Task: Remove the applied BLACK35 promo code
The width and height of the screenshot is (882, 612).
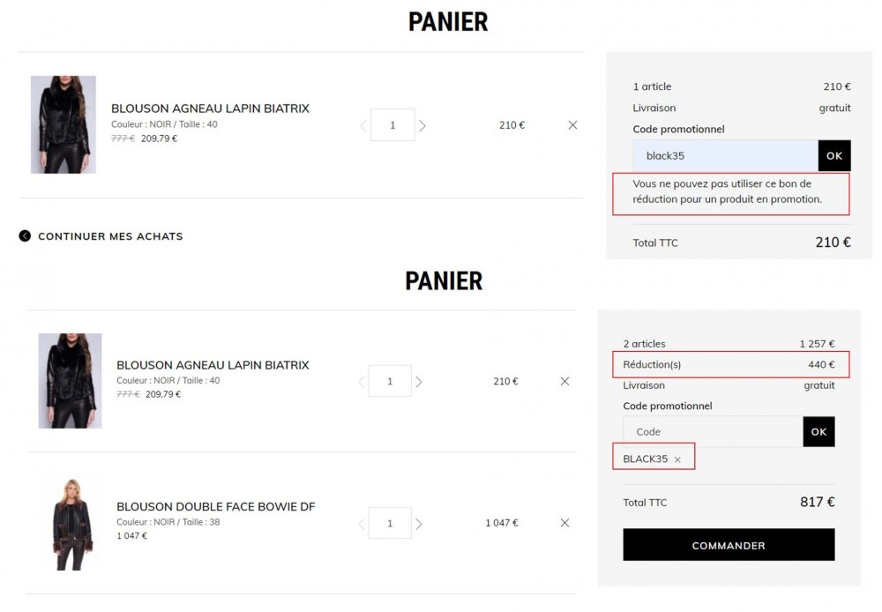Action: 677,459
